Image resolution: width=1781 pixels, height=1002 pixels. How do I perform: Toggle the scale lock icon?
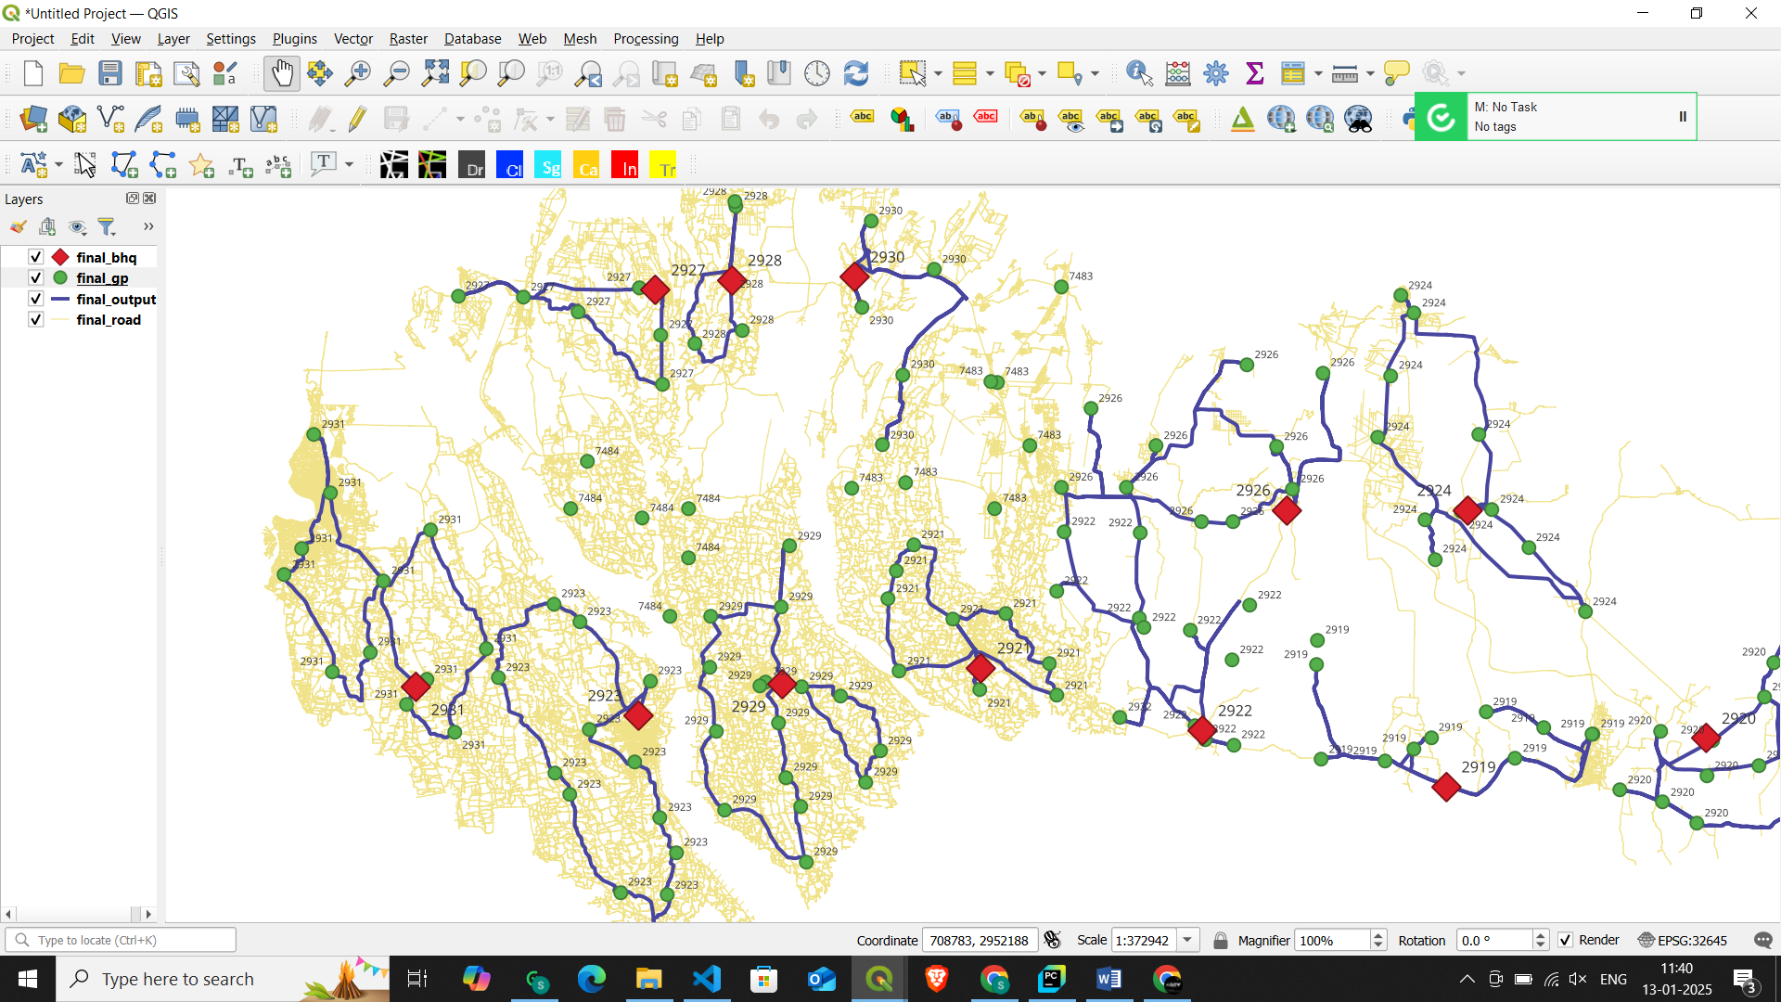(1221, 940)
